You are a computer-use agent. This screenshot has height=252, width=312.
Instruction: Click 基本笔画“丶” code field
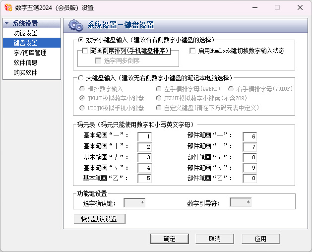click(145, 168)
